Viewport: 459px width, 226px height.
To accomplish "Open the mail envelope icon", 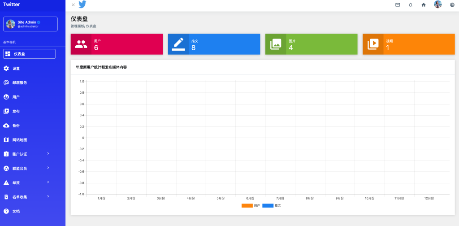I will click(398, 4).
